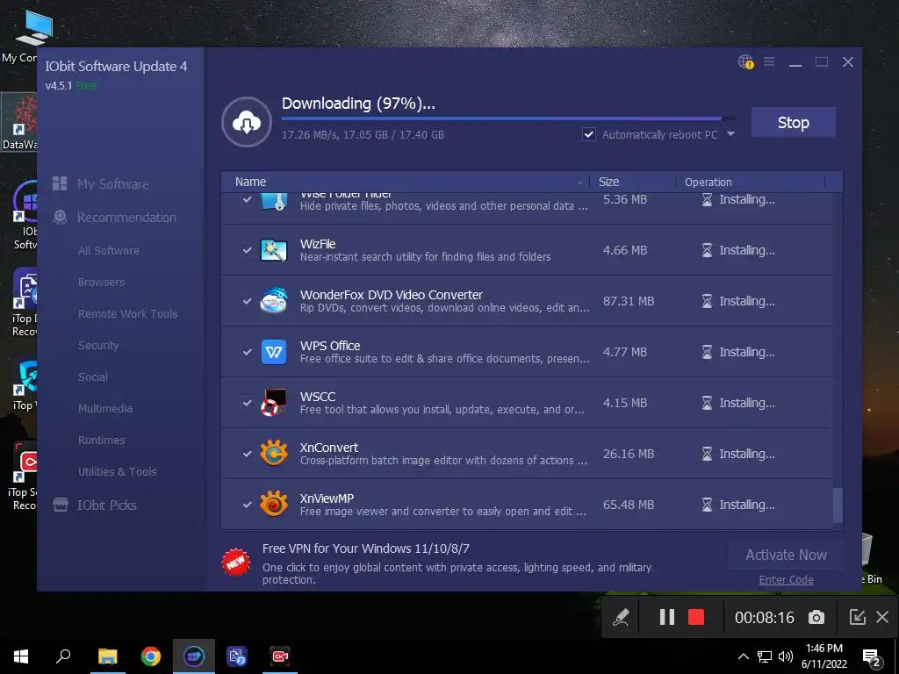The height and width of the screenshot is (674, 899).
Task: Open the taskbar search
Action: tap(63, 656)
